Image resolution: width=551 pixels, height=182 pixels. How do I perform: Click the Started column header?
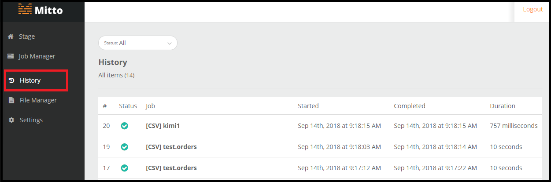(308, 106)
